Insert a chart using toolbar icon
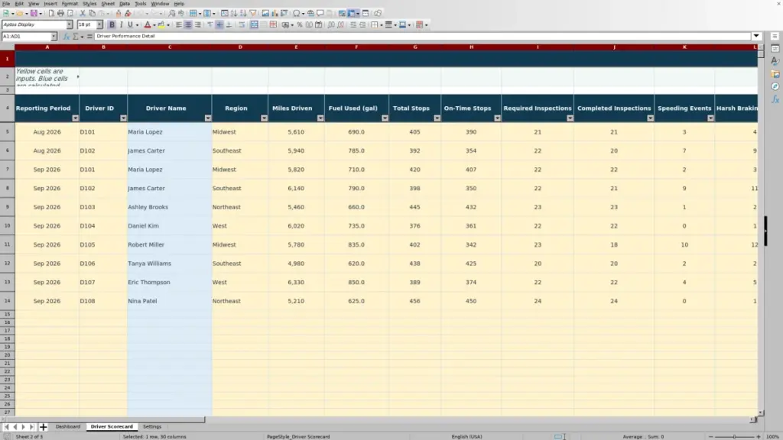Screen dimensions: 783x440 coord(275,13)
